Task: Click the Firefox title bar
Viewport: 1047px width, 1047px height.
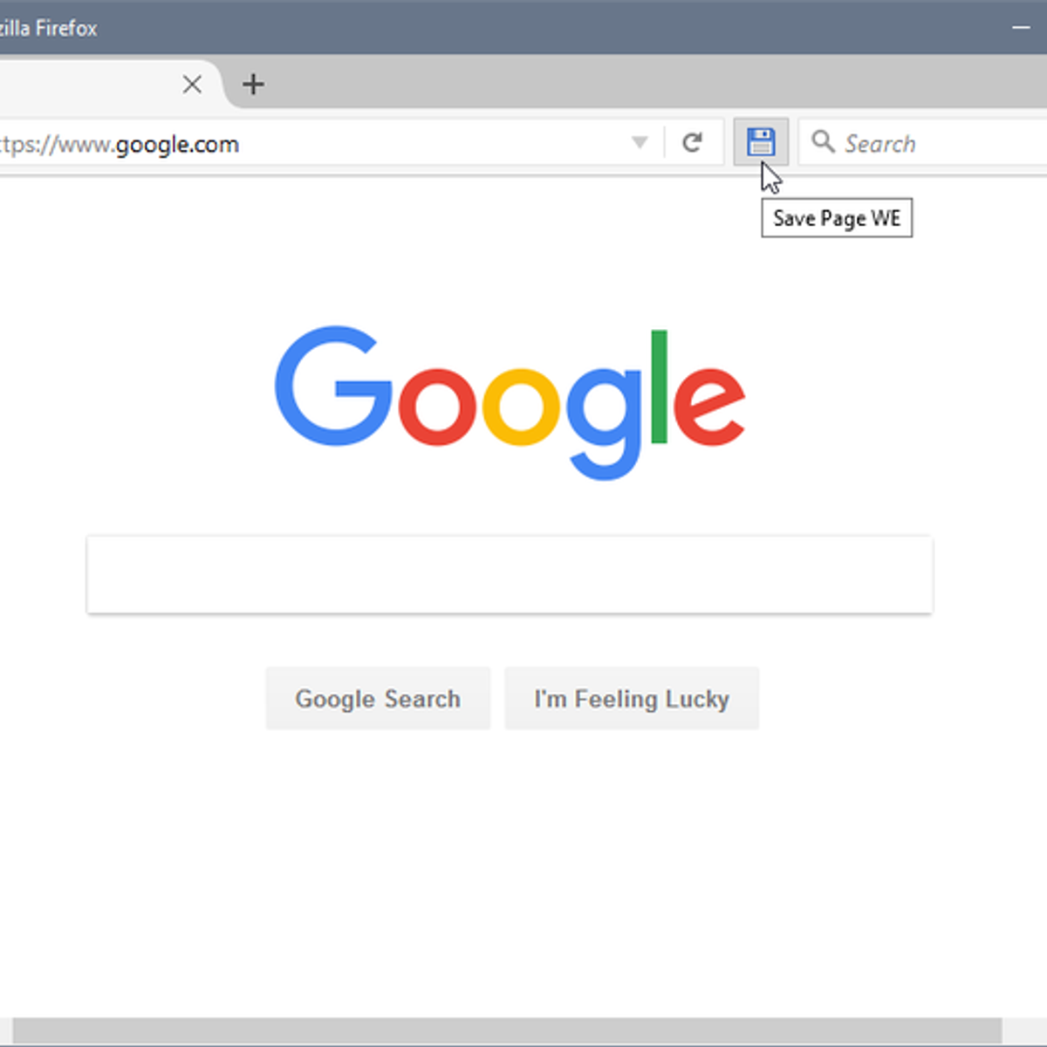Action: pos(523,27)
